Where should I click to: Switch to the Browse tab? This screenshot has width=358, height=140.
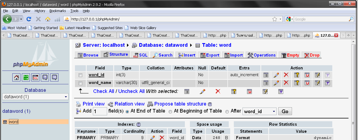[88, 55]
